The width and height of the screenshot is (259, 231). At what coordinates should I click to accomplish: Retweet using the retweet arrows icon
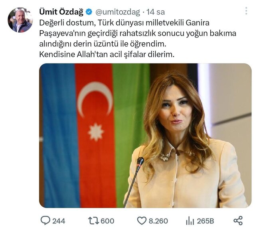pos(93,220)
